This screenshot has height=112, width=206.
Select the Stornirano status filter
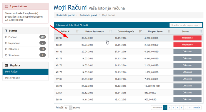25,55
